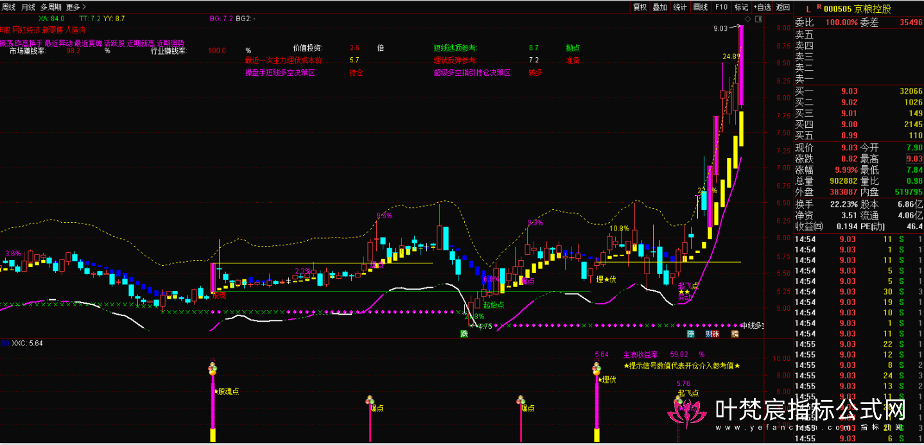Click the 5.76 signal value in indicator panel
The image size is (924, 445).
point(683,384)
